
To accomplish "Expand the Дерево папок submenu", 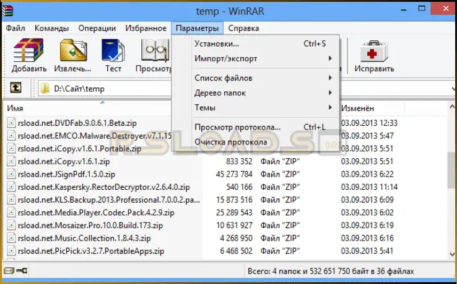I will (255, 93).
